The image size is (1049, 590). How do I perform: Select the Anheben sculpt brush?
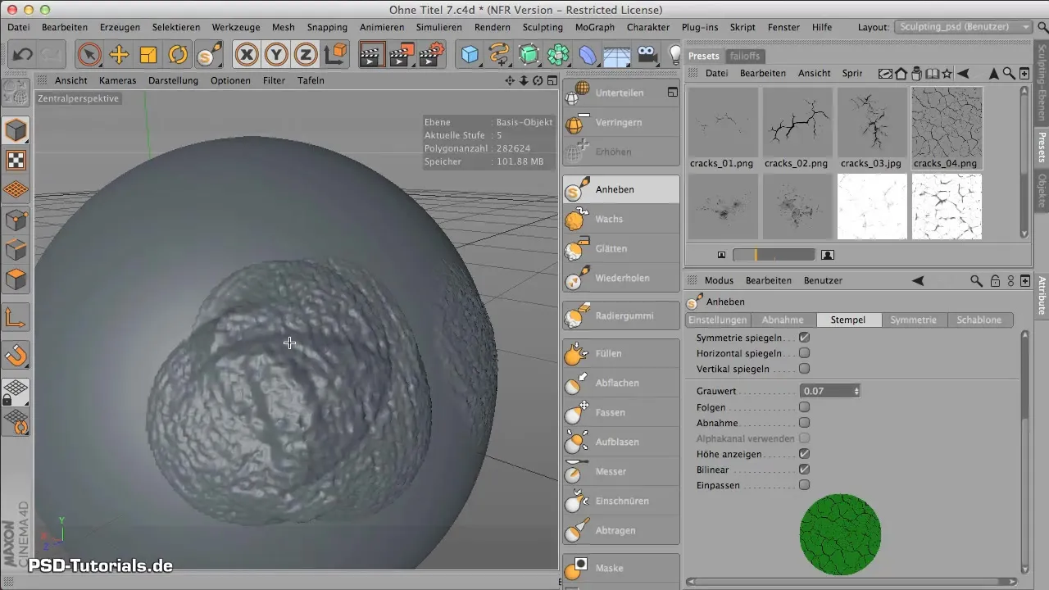pos(621,189)
